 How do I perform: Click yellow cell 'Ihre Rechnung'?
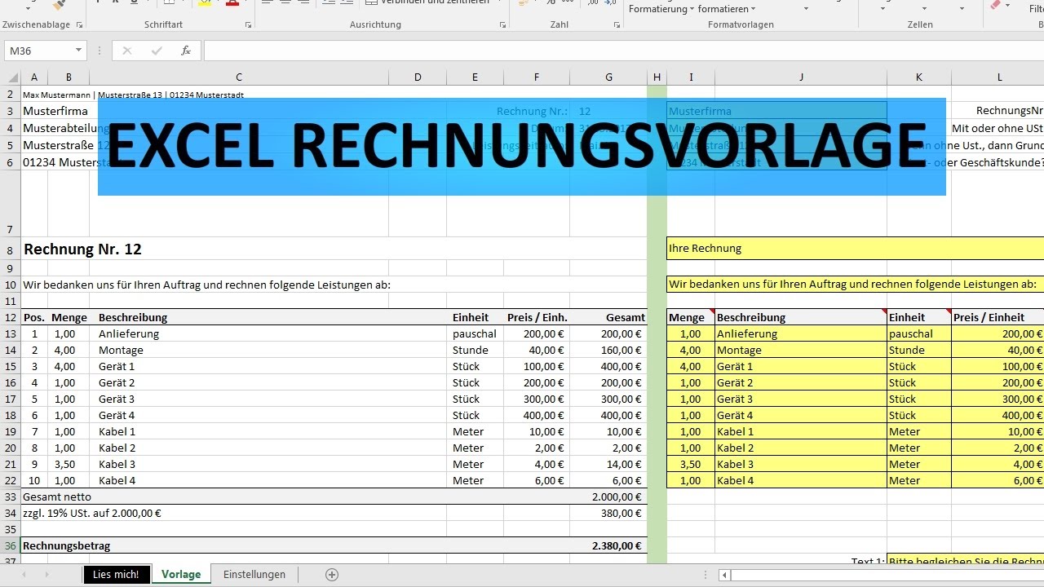click(855, 248)
